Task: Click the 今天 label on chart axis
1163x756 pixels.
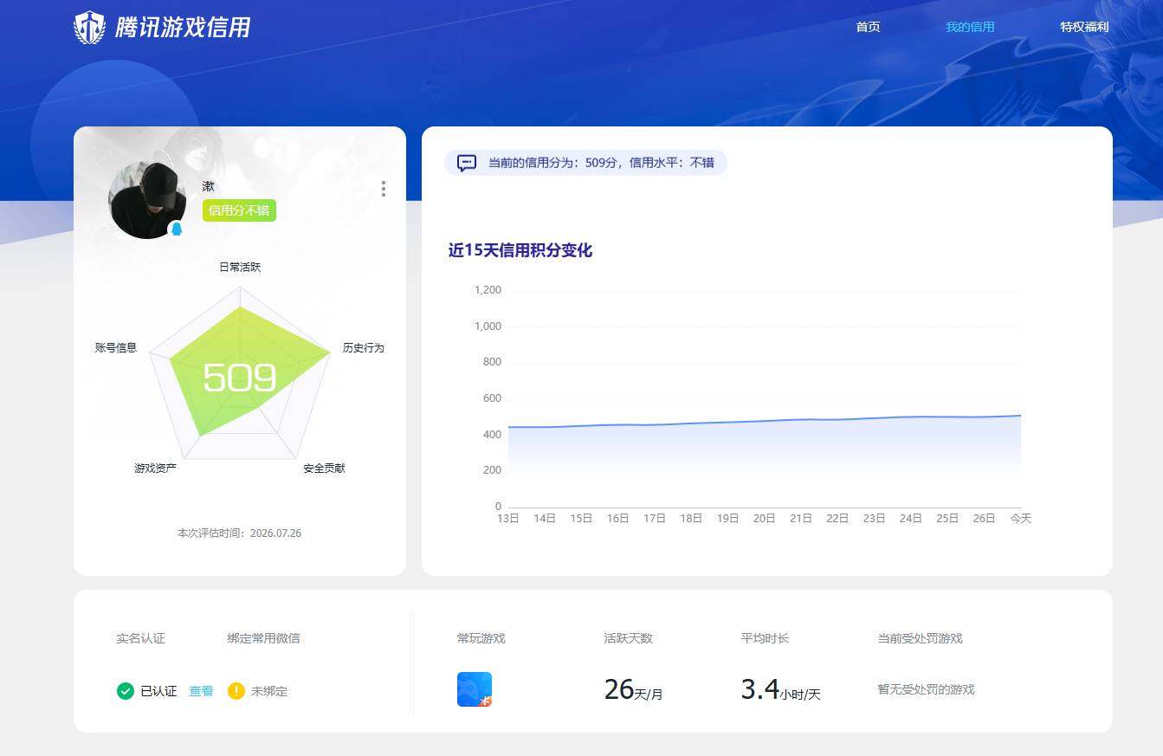Action: pos(1021,519)
